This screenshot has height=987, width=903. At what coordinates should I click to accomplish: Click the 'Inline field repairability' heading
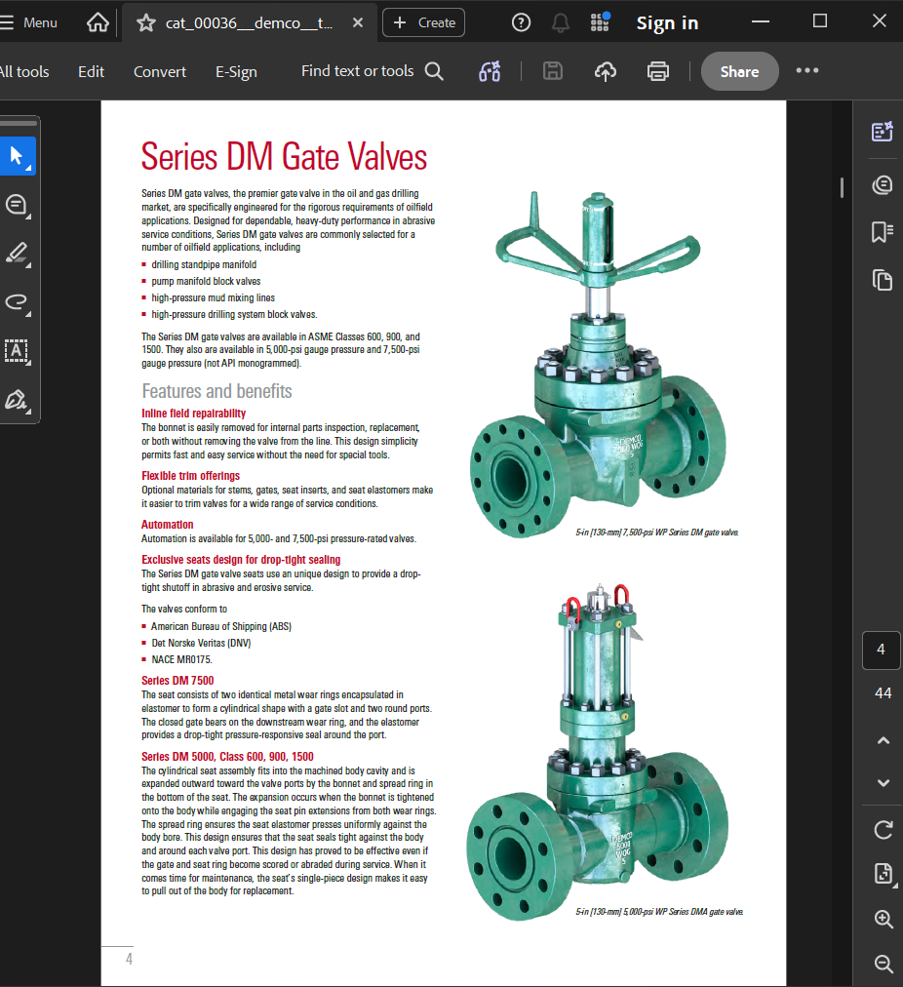tap(193, 414)
